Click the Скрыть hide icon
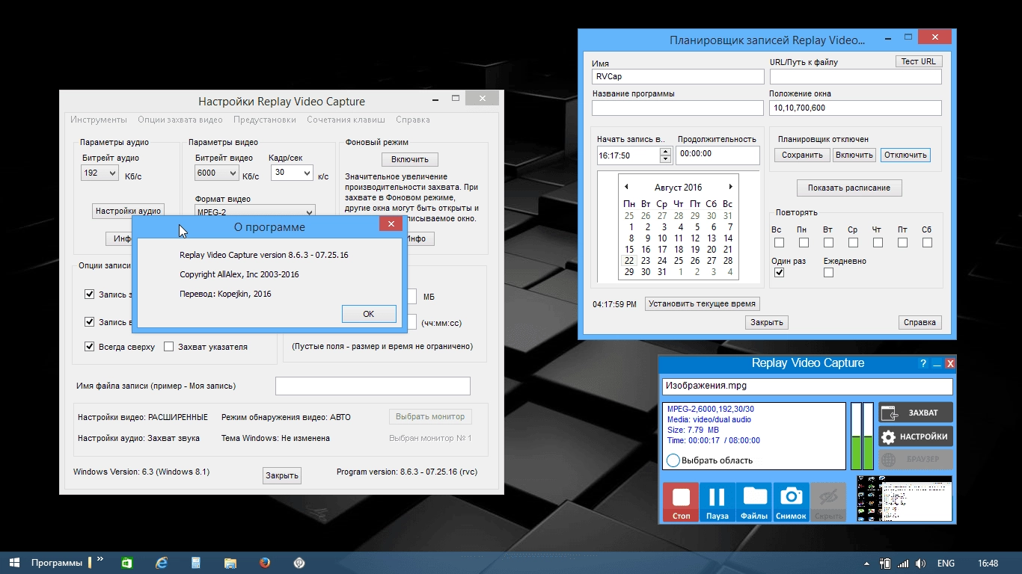This screenshot has width=1022, height=574. (x=828, y=502)
